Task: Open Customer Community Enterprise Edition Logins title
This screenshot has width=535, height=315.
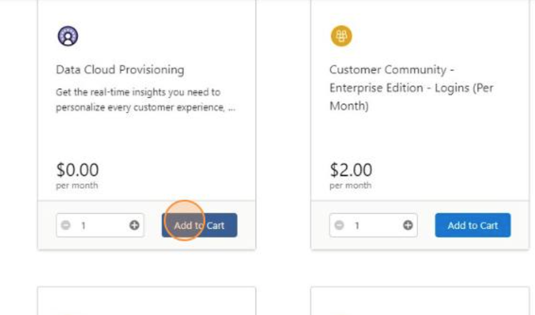Action: click(x=411, y=87)
